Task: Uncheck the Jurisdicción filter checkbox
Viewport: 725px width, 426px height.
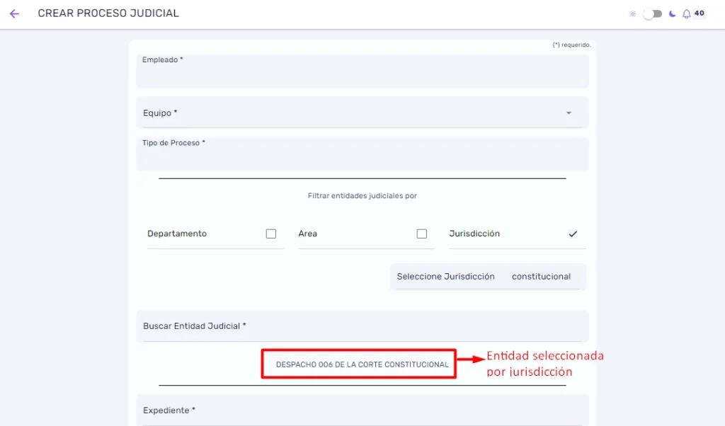Action: tap(573, 234)
